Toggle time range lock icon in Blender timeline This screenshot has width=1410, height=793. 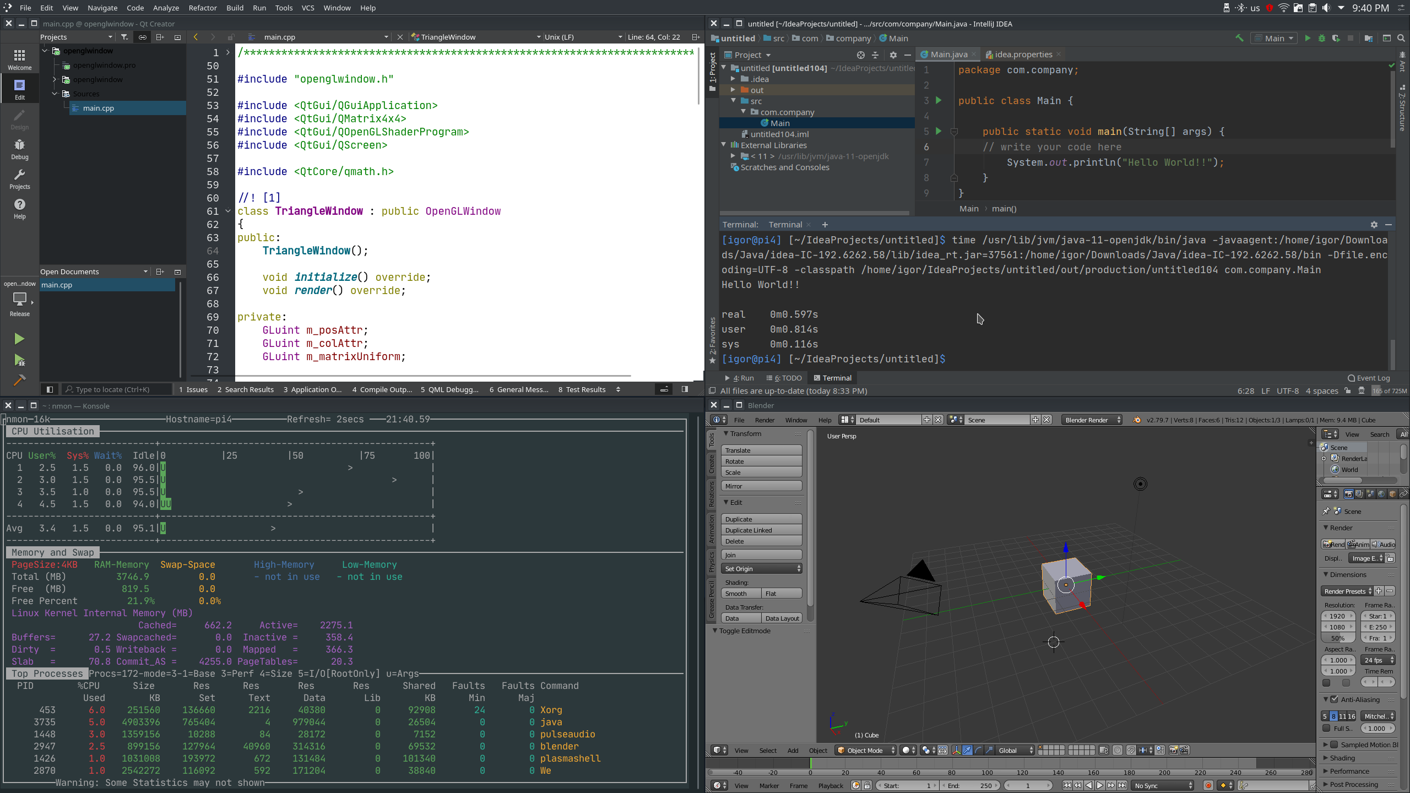[867, 785]
